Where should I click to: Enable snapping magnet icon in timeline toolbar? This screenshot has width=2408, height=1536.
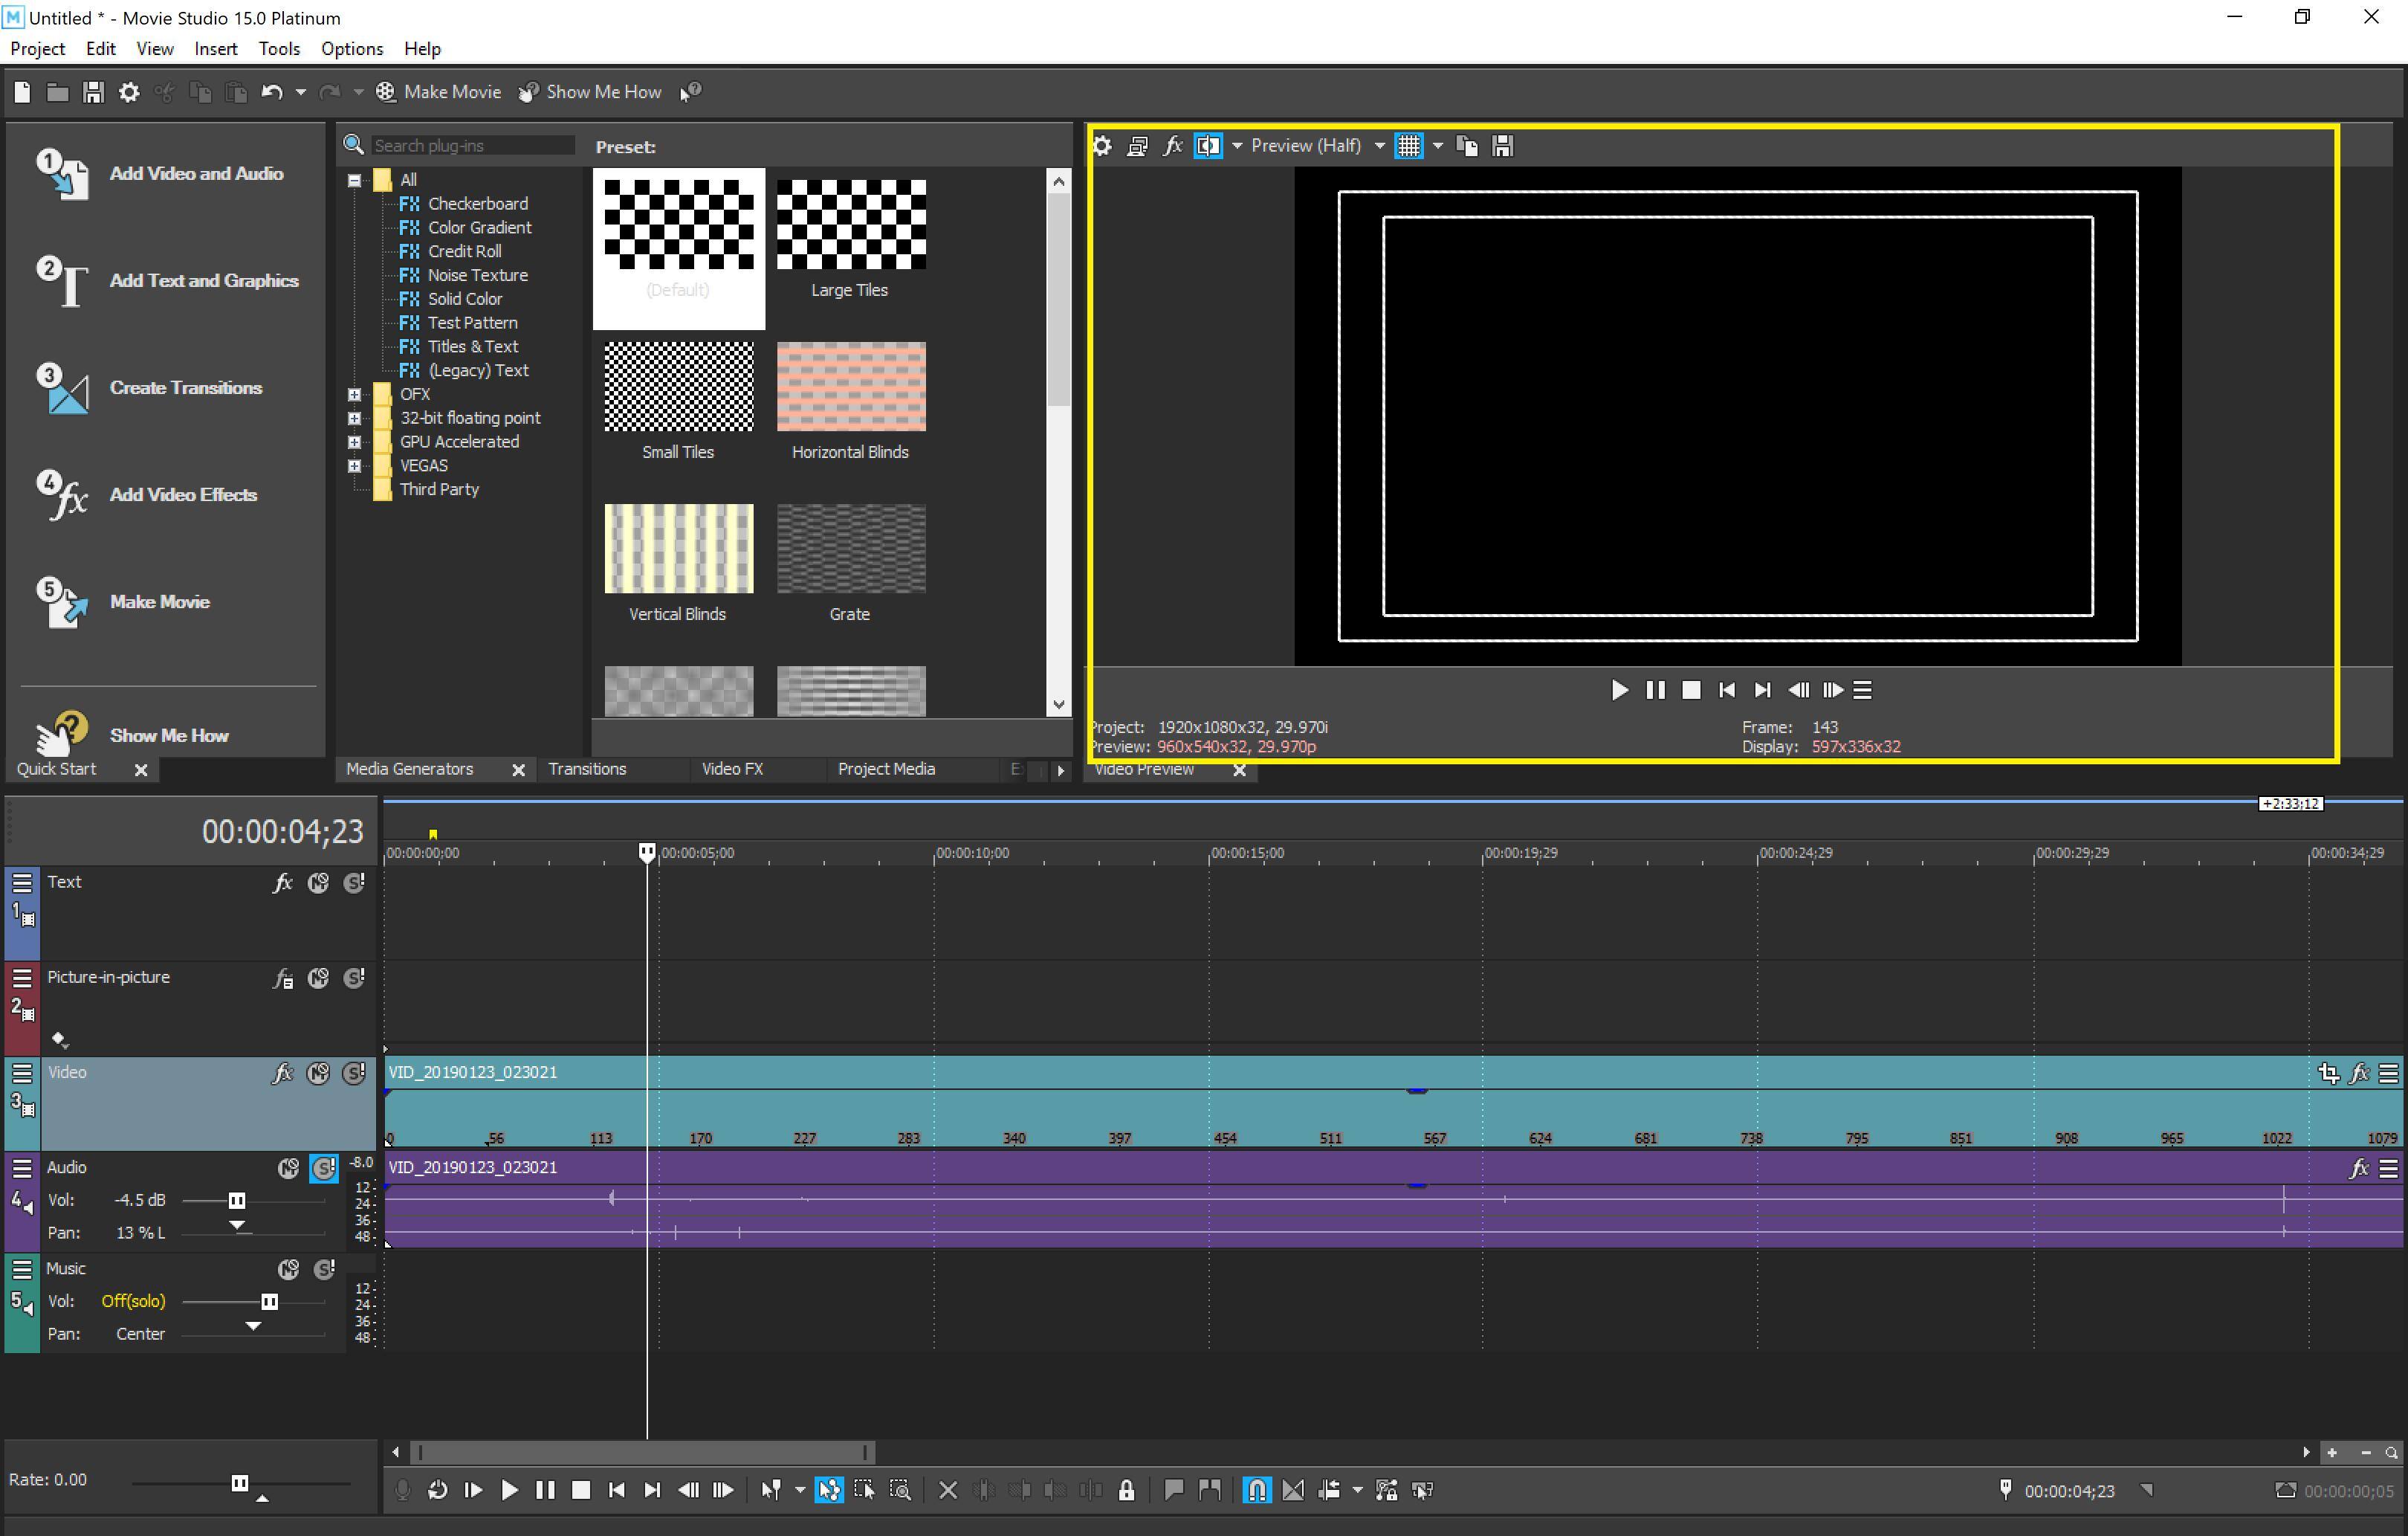point(1256,1491)
